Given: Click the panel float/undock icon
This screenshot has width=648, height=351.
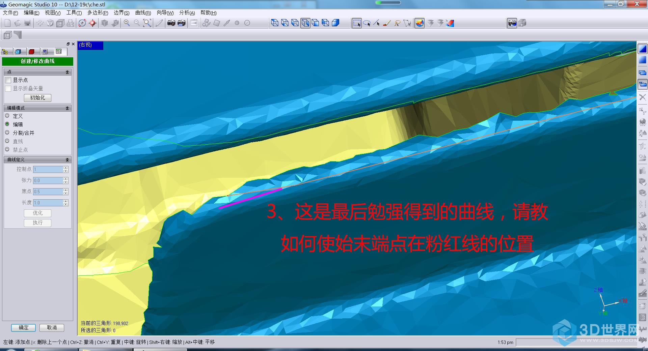Looking at the screenshot, I should click(68, 44).
